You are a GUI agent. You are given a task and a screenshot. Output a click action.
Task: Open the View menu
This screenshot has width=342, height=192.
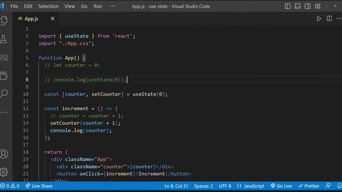pyautogui.click(x=69, y=6)
